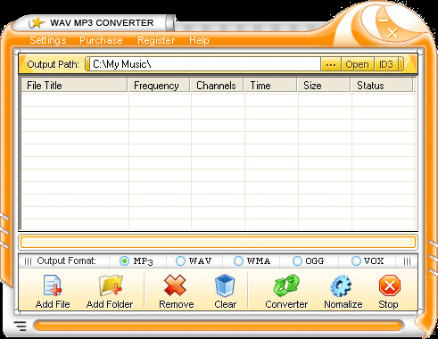Screen dimensions: 438x339
Task: Click the orange bar at window bottom
Action: 219,326
